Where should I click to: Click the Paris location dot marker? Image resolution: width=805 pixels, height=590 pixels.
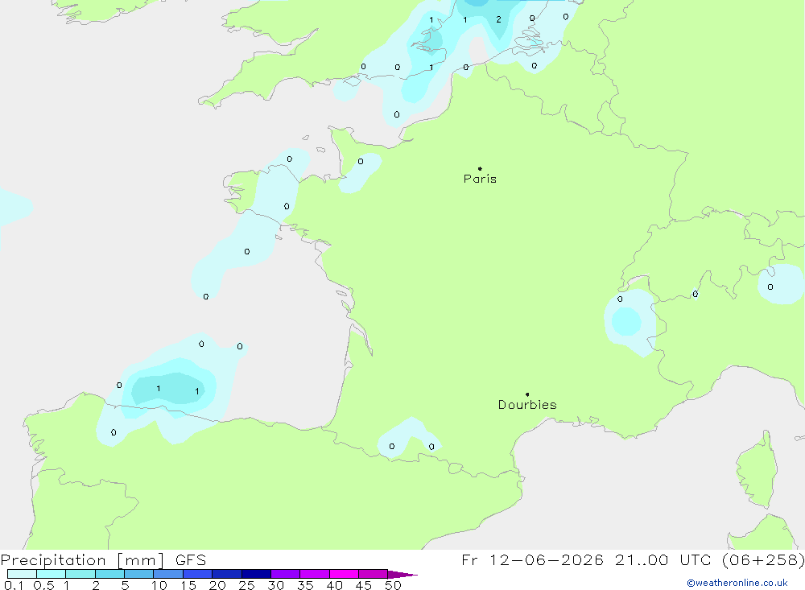[x=480, y=168]
